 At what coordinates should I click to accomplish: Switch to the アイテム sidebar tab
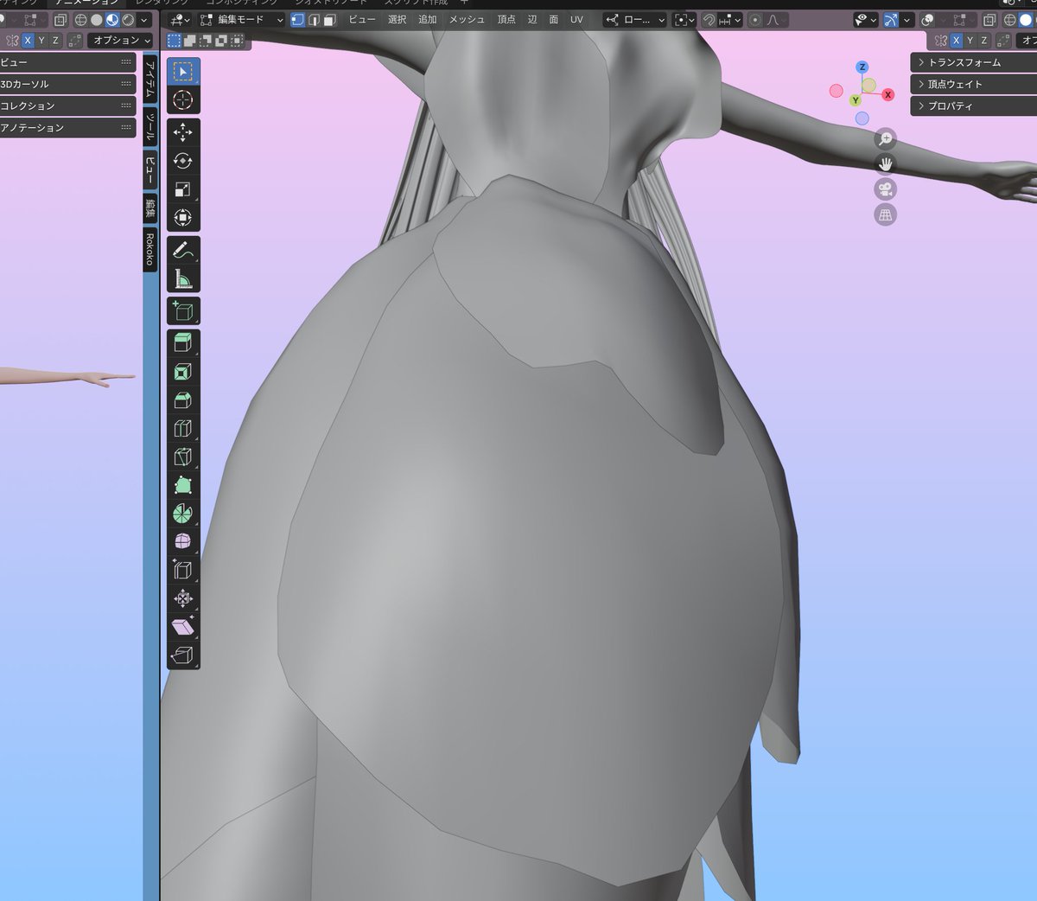[x=150, y=80]
